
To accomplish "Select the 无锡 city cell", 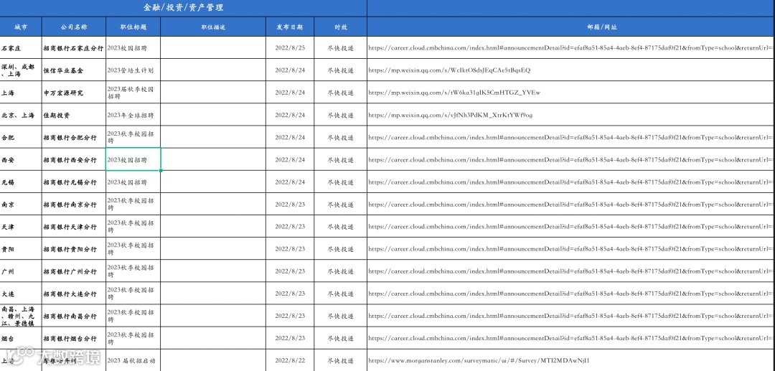I will point(21,182).
